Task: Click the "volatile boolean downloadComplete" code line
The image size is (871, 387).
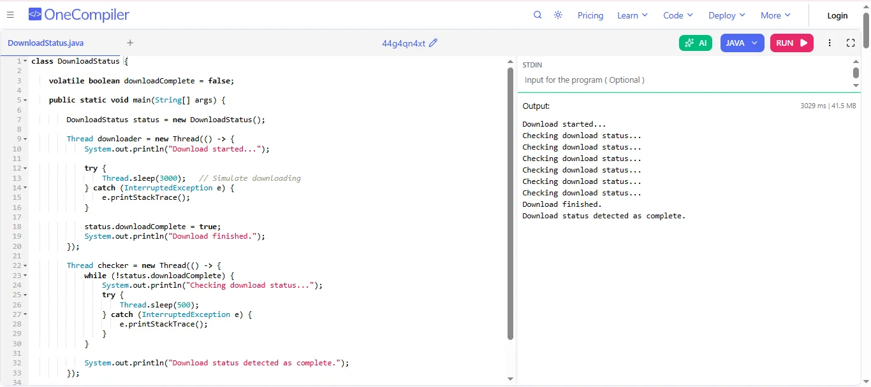Action: click(142, 81)
